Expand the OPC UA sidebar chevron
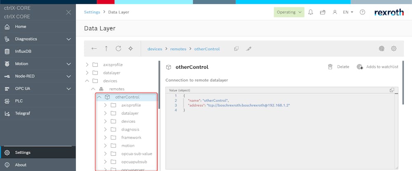 [68, 89]
